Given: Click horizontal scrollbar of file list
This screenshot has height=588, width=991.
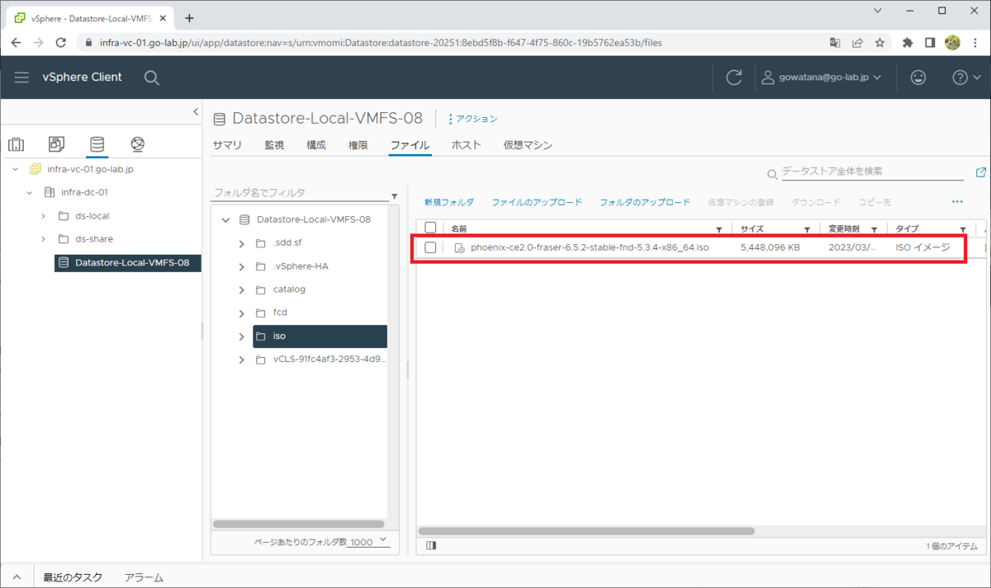Looking at the screenshot, I should click(x=586, y=531).
